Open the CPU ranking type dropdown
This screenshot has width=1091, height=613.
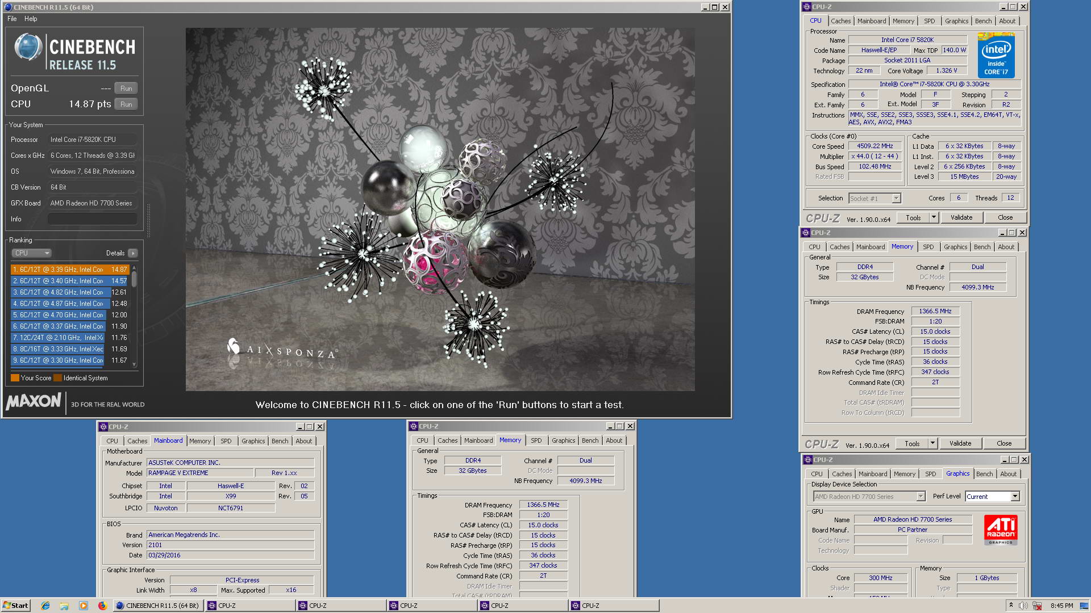(31, 253)
